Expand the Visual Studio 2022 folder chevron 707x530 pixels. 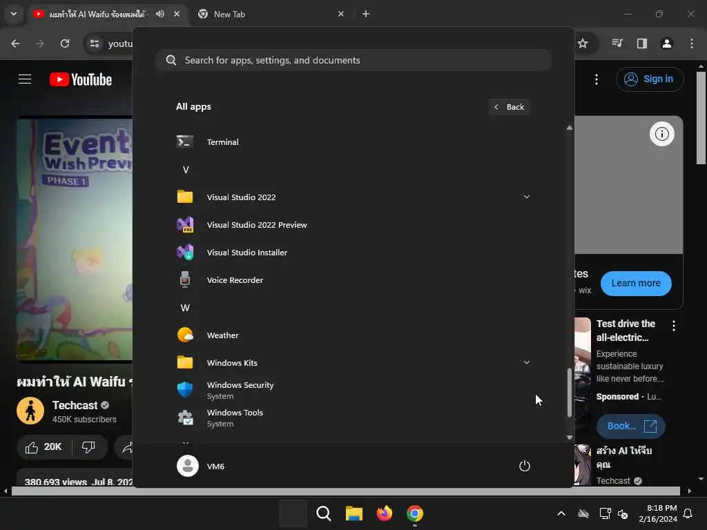[526, 197]
